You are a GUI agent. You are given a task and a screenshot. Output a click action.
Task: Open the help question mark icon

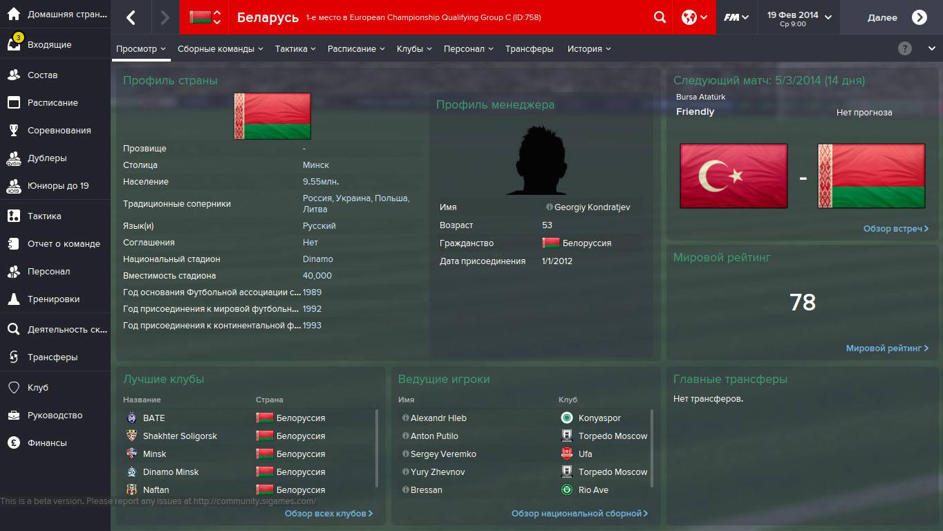[x=905, y=48]
